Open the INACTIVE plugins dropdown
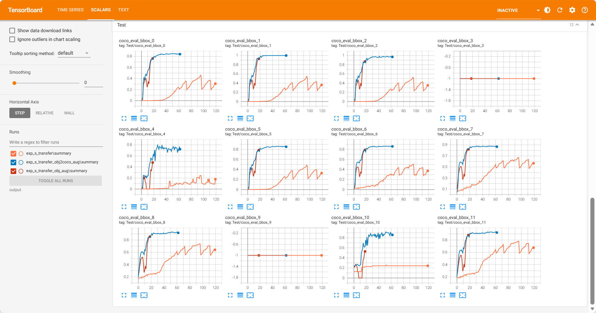The height and width of the screenshot is (313, 596). tap(518, 10)
